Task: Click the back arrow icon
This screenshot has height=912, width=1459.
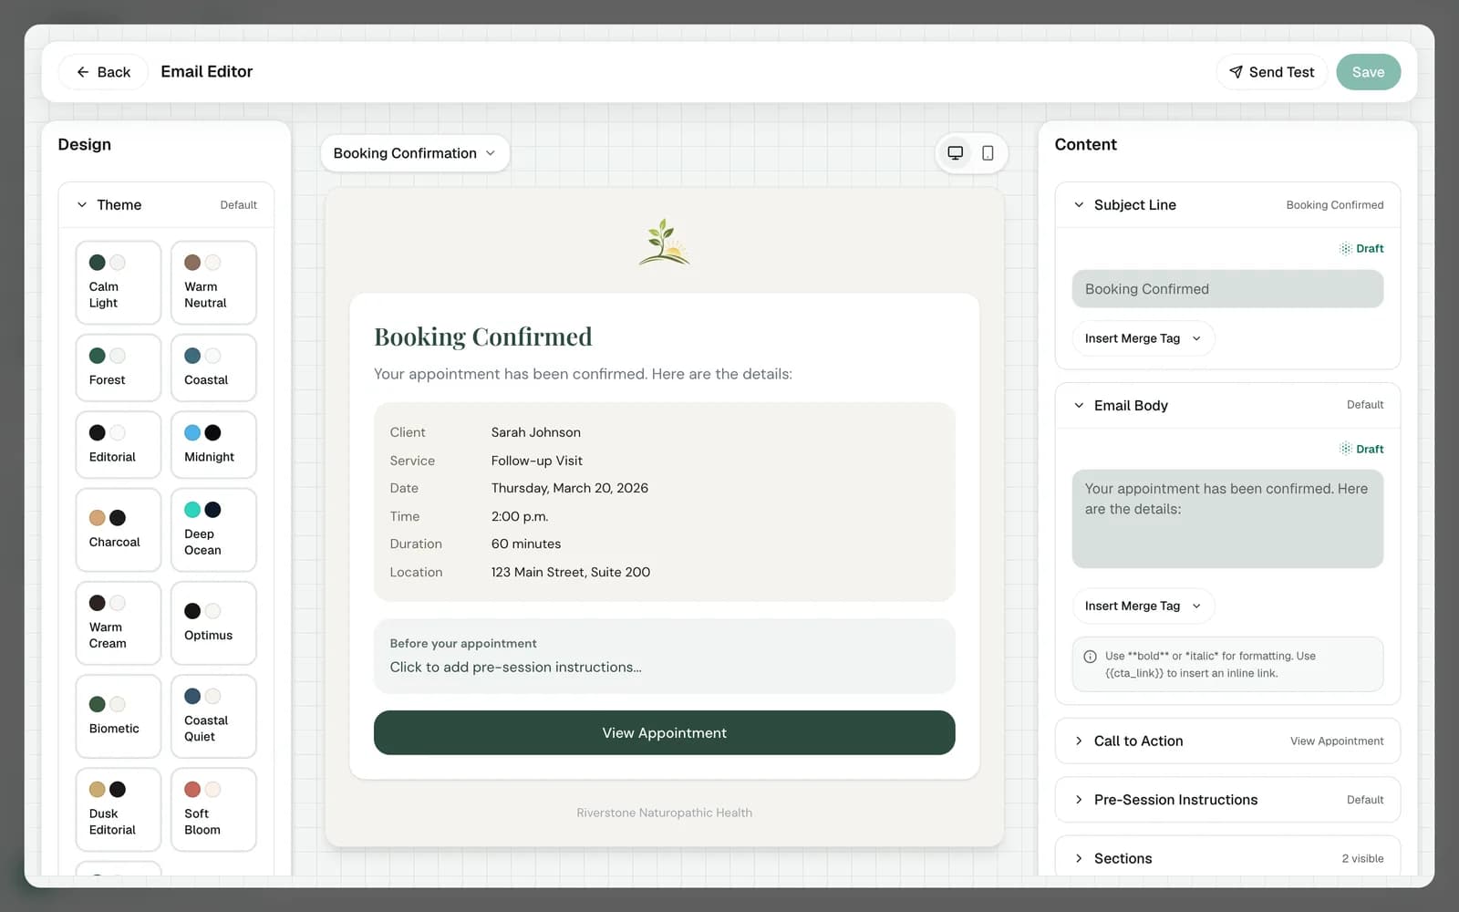Action: (x=83, y=72)
